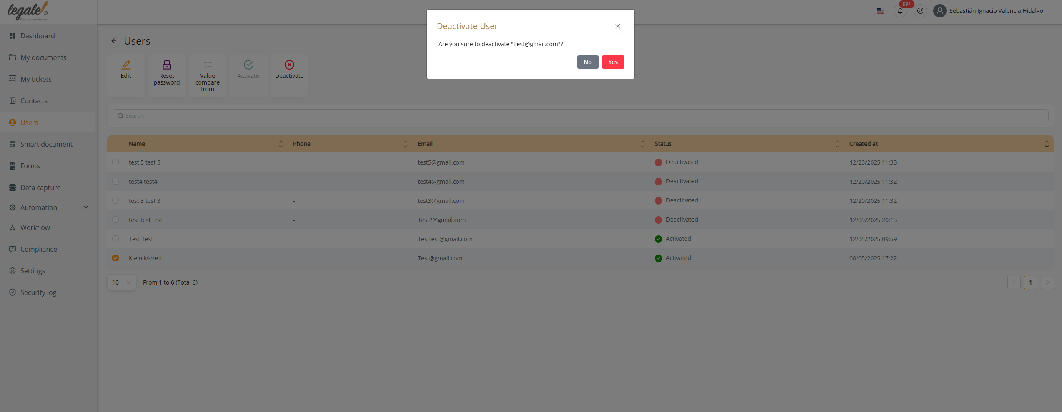
Task: Toggle dark mode moon icon
Action: click(920, 11)
